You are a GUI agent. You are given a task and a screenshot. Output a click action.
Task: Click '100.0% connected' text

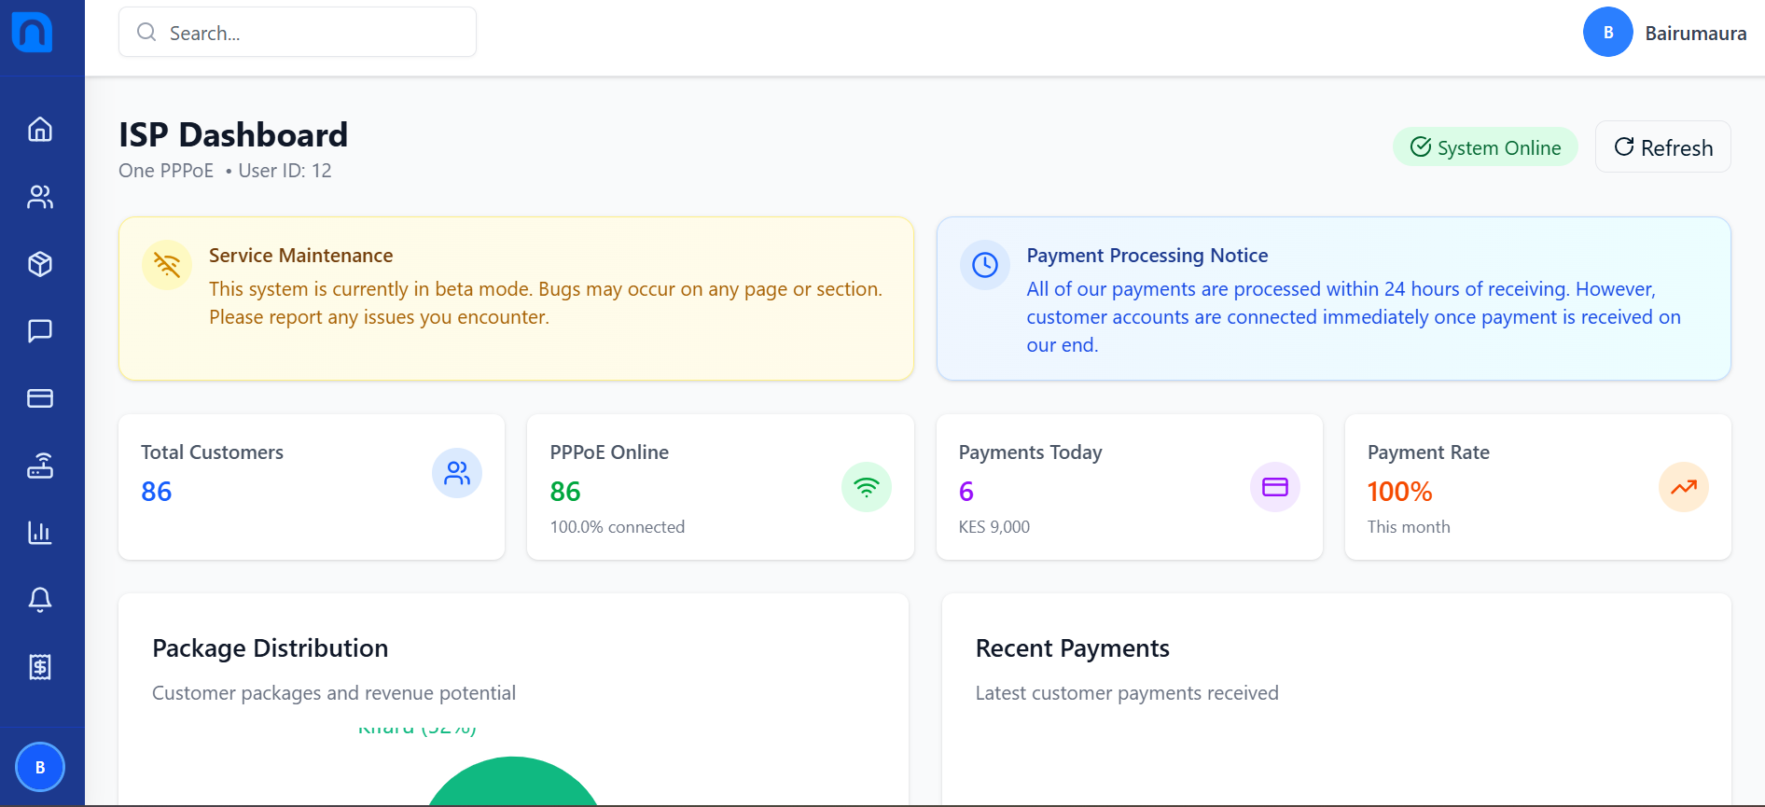pos(618,527)
